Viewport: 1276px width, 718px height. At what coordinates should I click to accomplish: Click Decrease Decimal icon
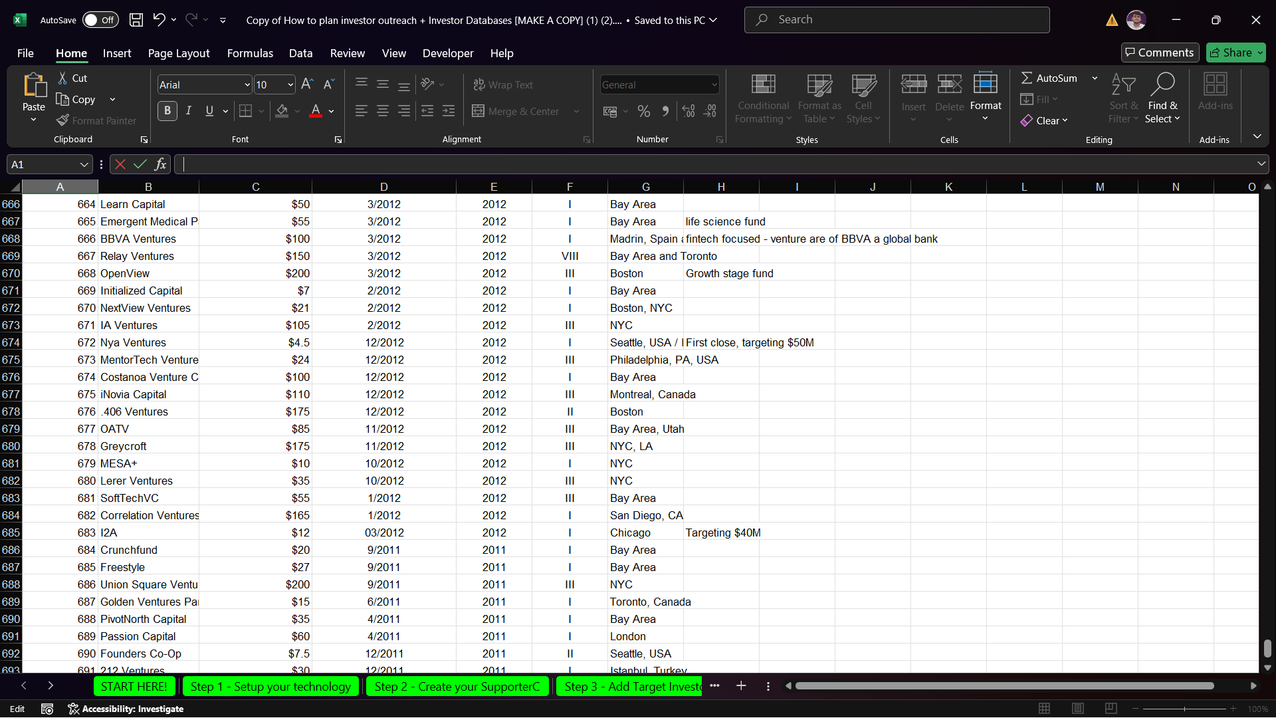(710, 111)
